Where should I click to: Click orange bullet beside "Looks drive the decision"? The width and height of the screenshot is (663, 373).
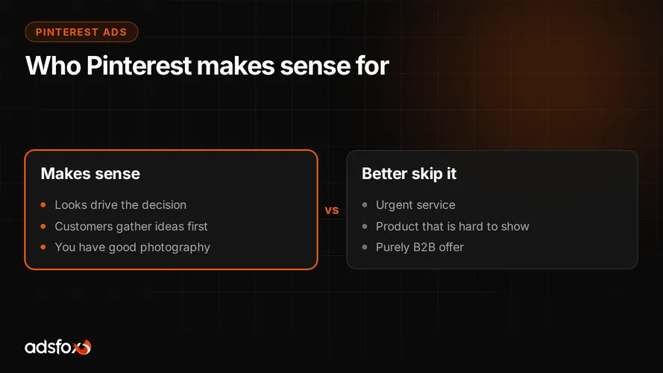click(43, 205)
